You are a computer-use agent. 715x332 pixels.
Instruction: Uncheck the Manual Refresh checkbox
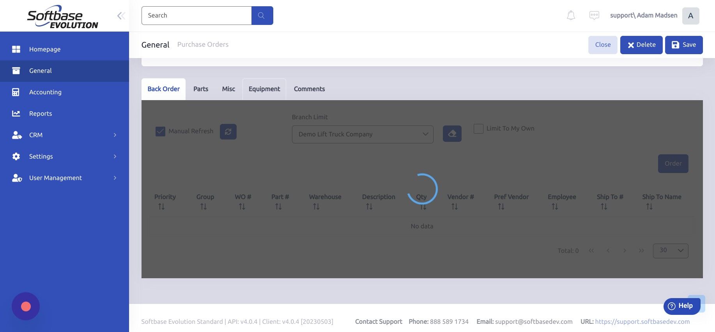160,131
